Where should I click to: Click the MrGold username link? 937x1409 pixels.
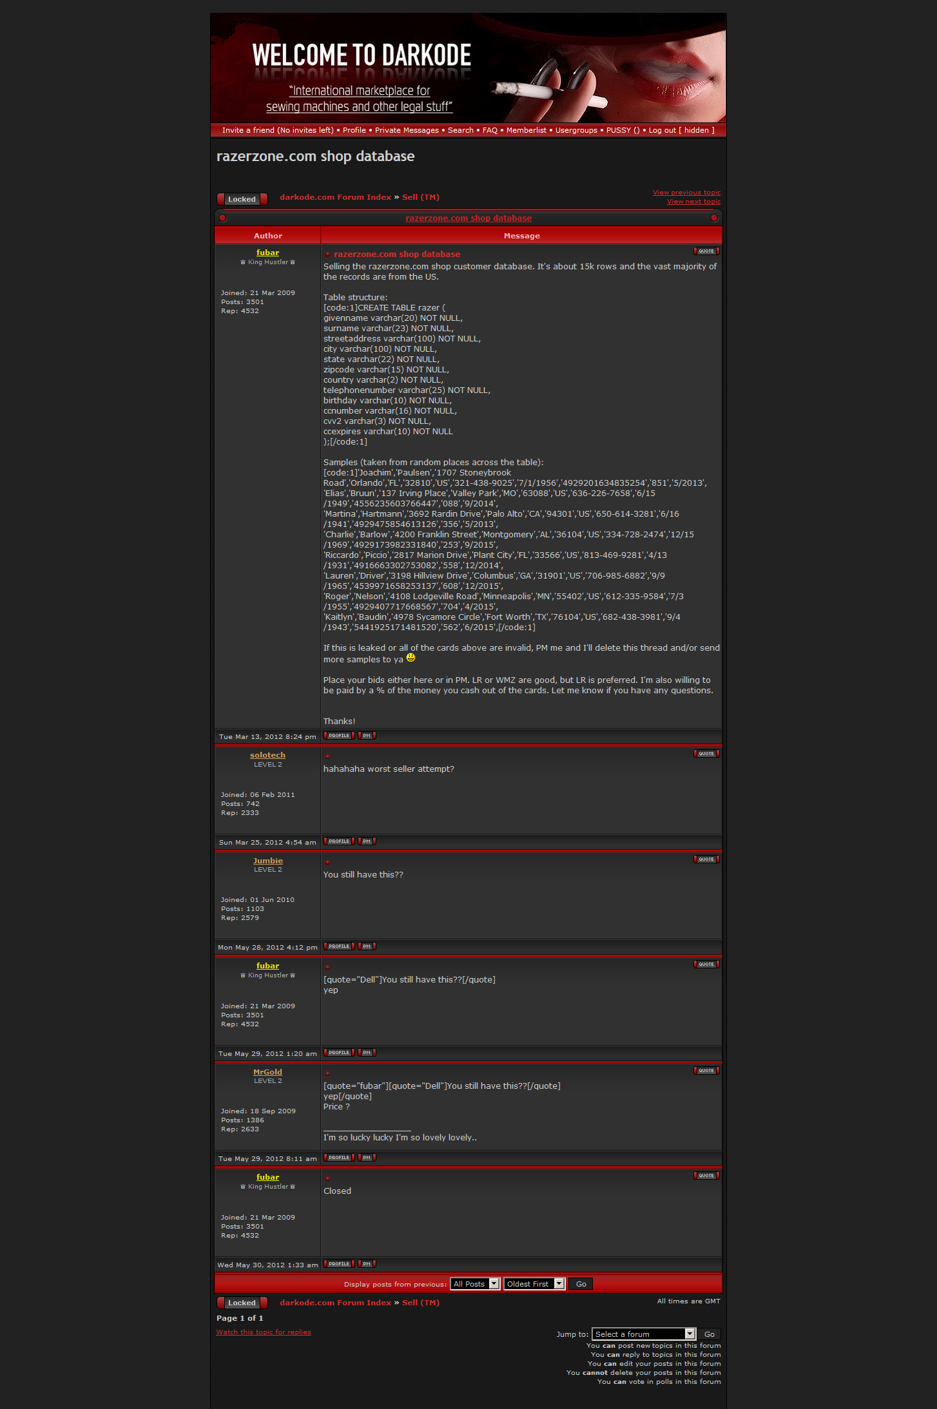point(267,1072)
